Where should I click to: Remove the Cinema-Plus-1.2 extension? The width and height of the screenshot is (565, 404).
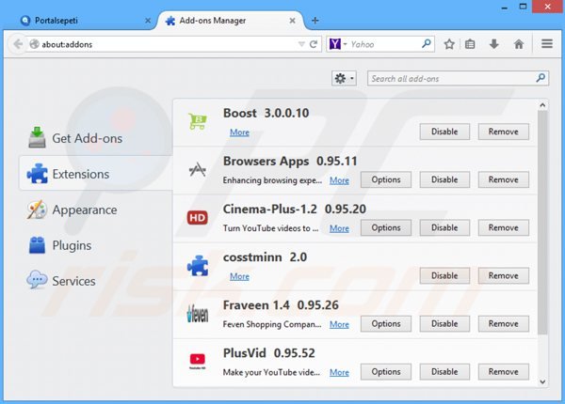pyautogui.click(x=504, y=227)
